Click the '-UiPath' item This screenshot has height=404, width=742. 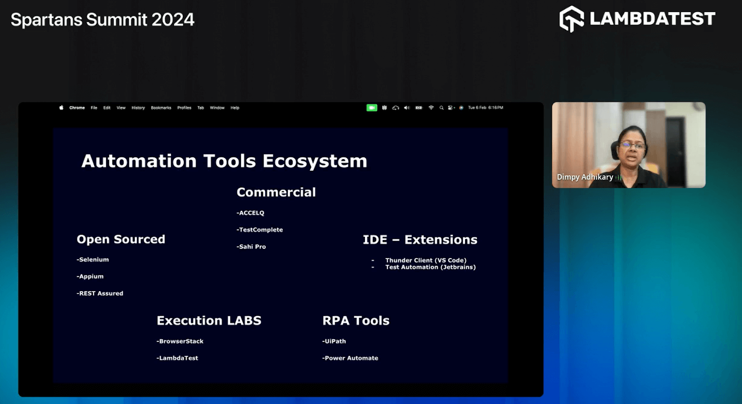point(334,341)
